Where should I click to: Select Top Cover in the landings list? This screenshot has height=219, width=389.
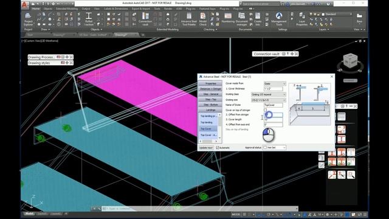point(208,128)
